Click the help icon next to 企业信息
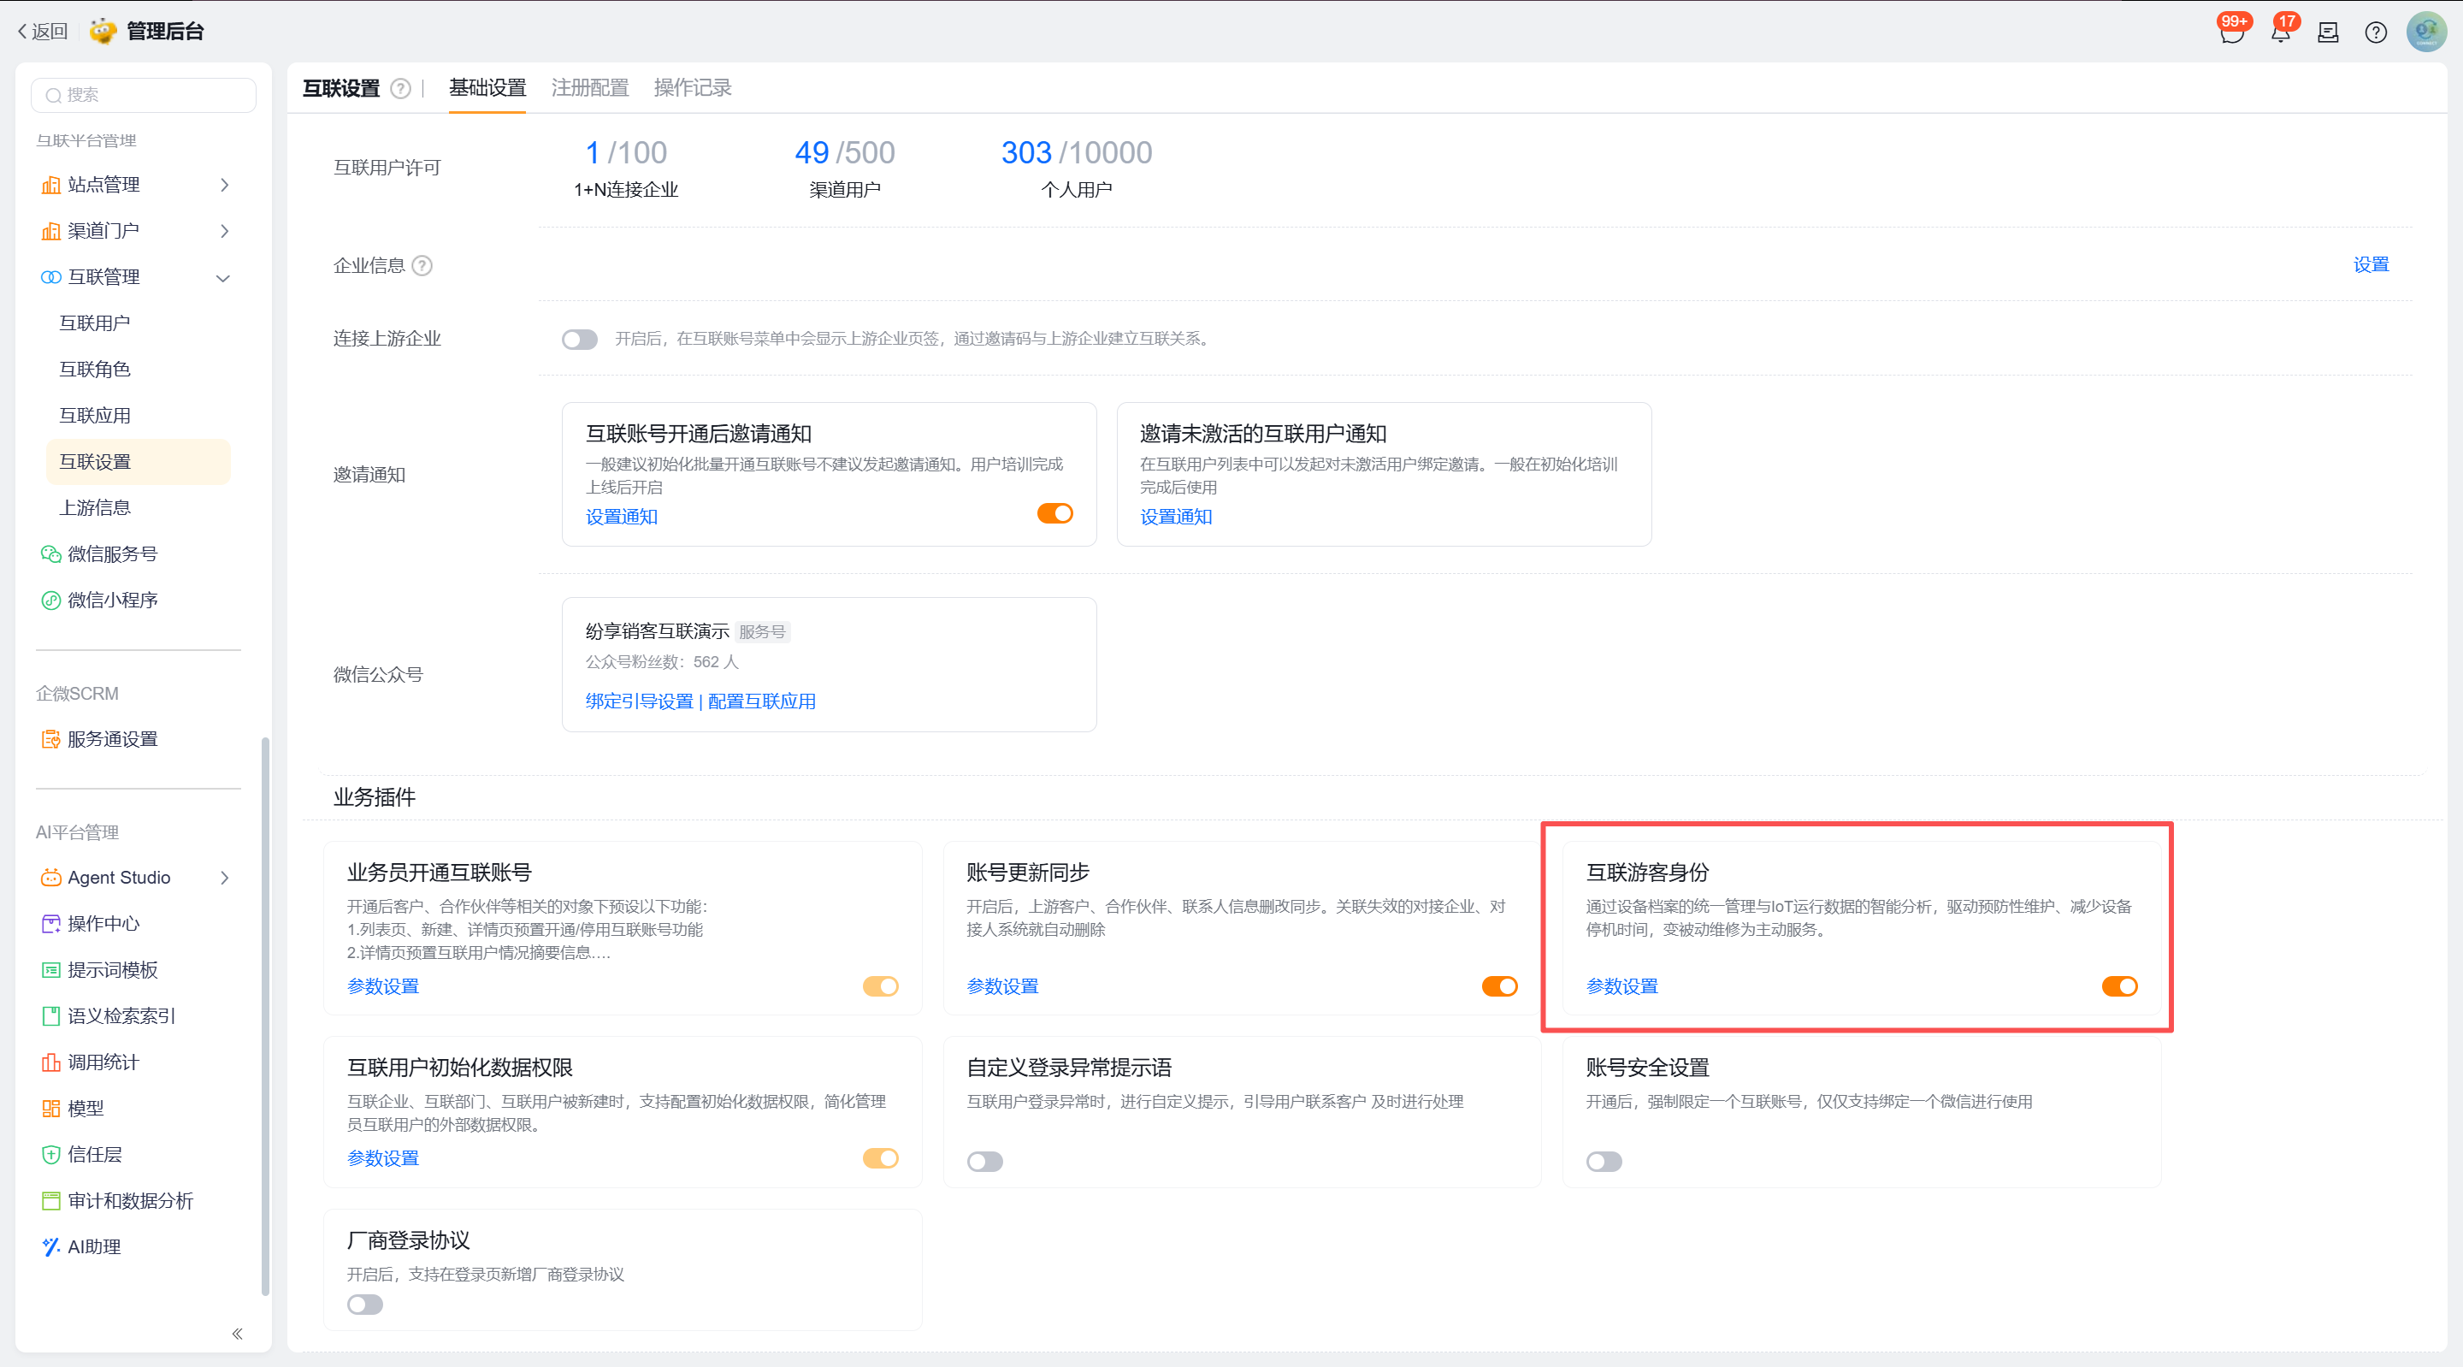Screen dimensions: 2463x1367 click(422, 266)
